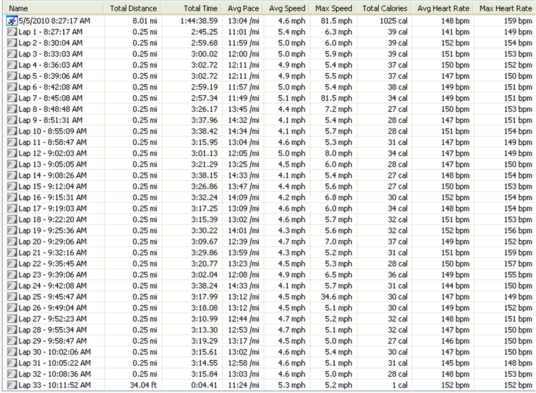This screenshot has height=393, width=536.
Task: Click the Lap 25 - 9:45:47 AM row name
Action: 53,297
